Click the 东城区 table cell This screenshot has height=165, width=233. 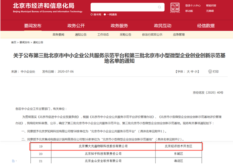[x=178, y=154]
